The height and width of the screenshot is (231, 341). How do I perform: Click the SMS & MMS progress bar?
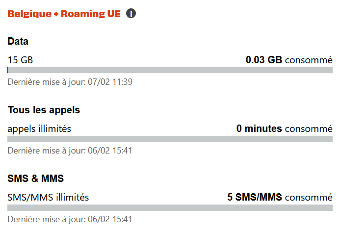(x=170, y=207)
